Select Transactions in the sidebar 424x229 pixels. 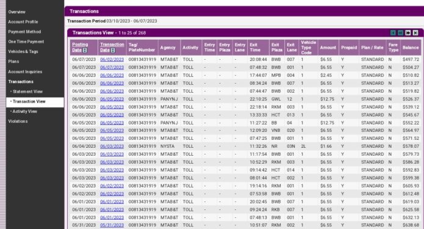(x=21, y=81)
